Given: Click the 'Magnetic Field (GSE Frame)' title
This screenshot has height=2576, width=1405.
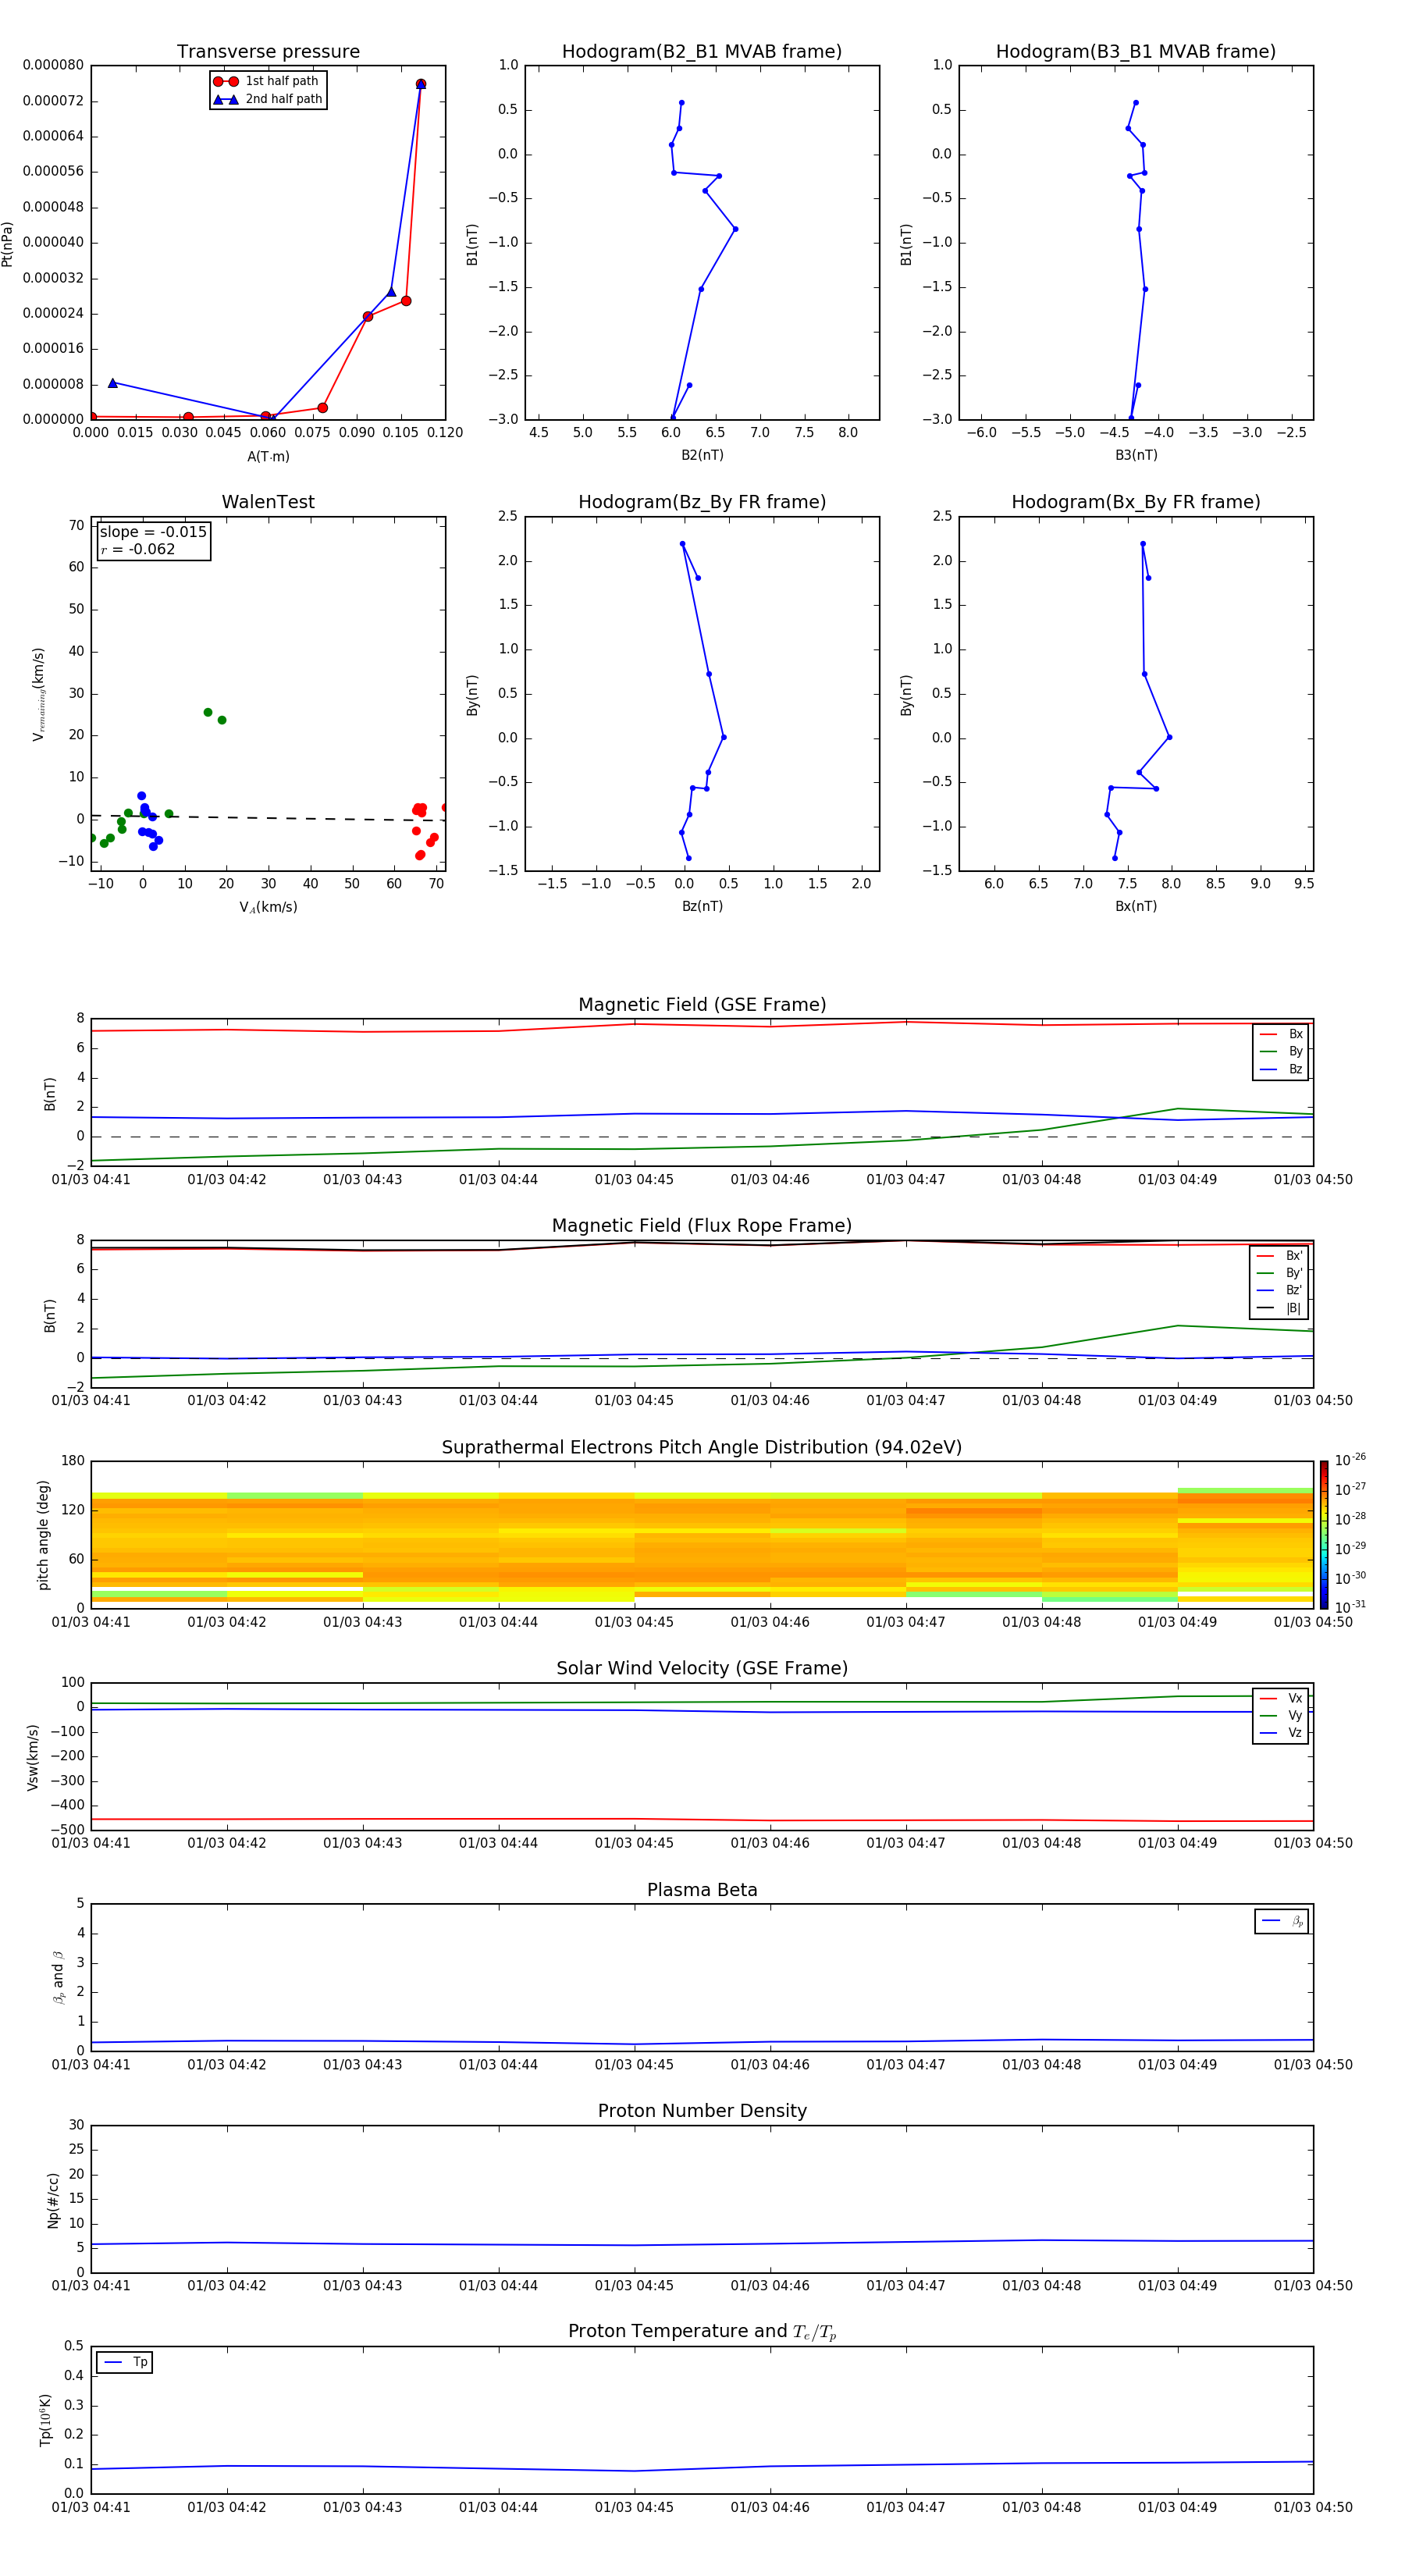Looking at the screenshot, I should click(702, 1005).
